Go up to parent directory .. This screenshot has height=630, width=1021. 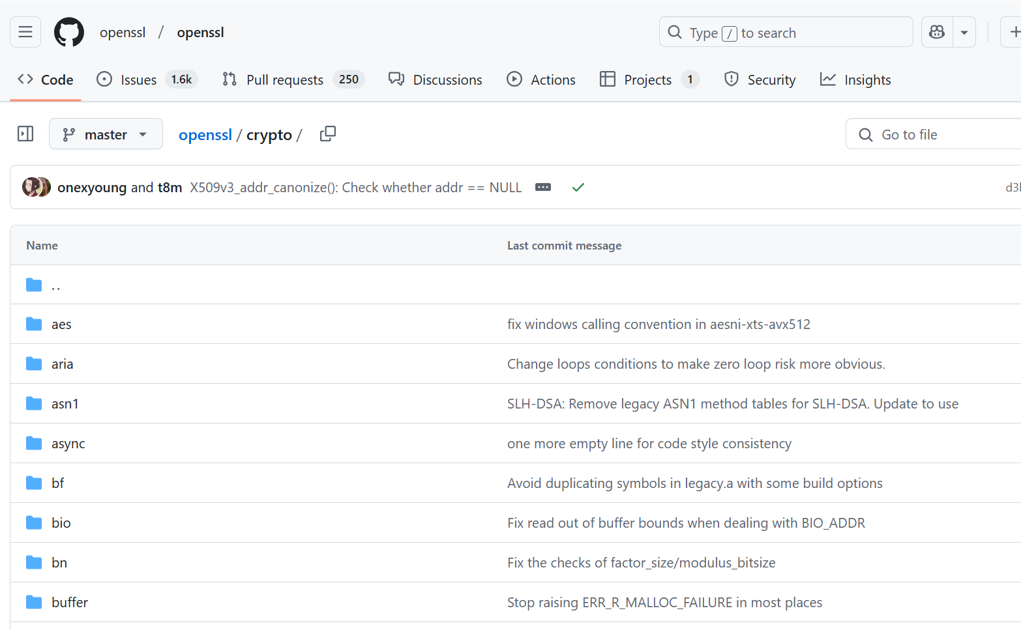click(x=56, y=285)
